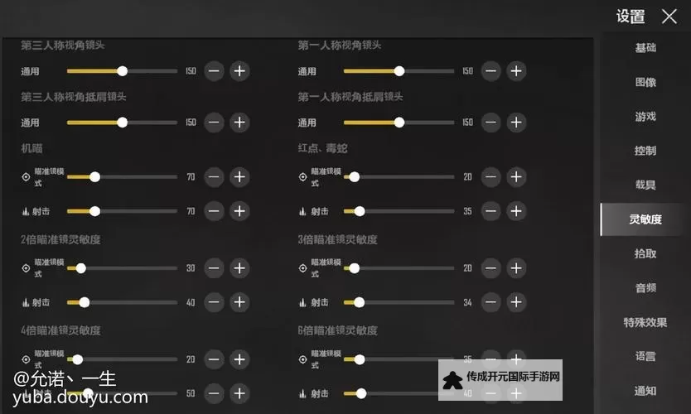Decrease third-person shoulder camera sensitivity with minus

[214, 123]
